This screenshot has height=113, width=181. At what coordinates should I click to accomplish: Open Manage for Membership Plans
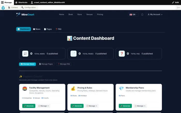click(x=140, y=106)
